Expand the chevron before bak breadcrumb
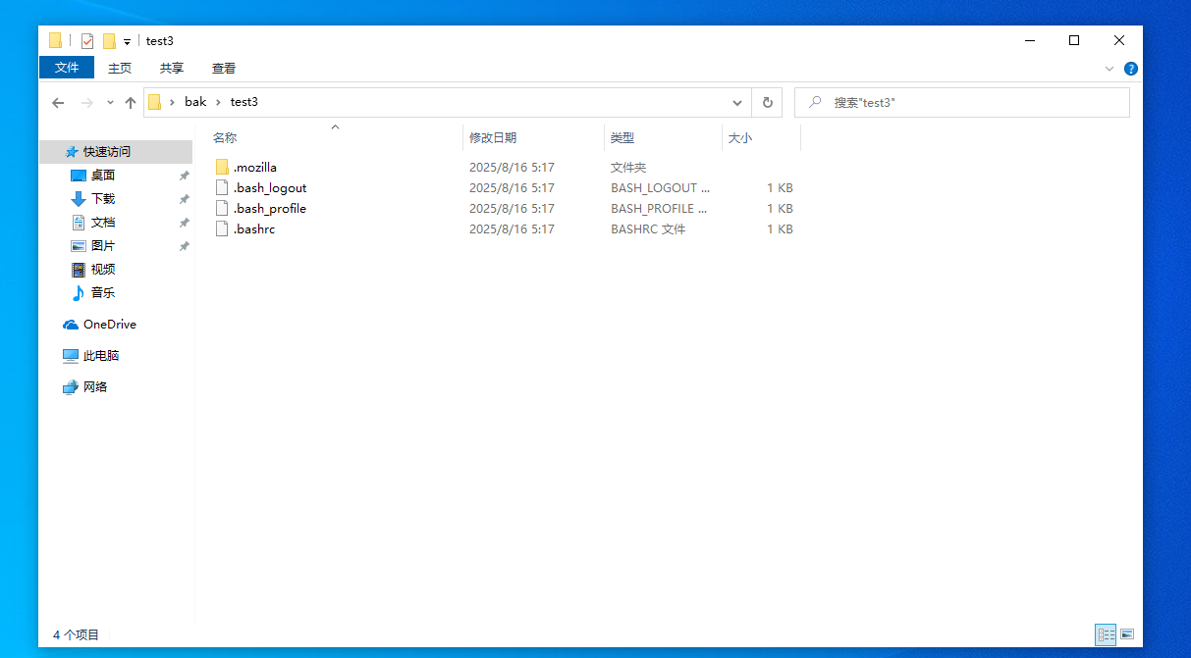 click(172, 102)
